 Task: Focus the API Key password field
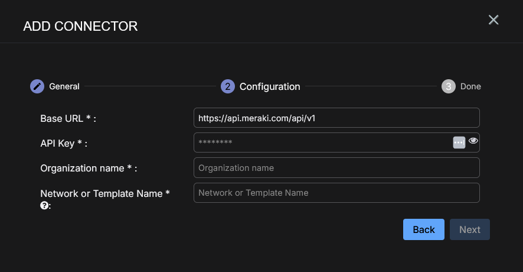click(322, 143)
